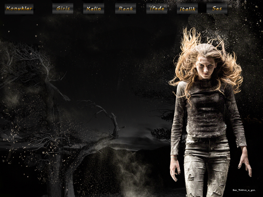Toggle italik italic text formatting
263x197 pixels.
(187, 9)
